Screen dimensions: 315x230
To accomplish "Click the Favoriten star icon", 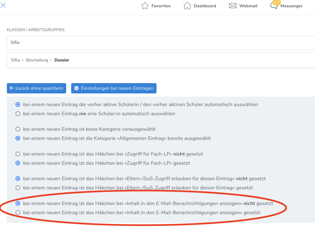I will tap(145, 6).
